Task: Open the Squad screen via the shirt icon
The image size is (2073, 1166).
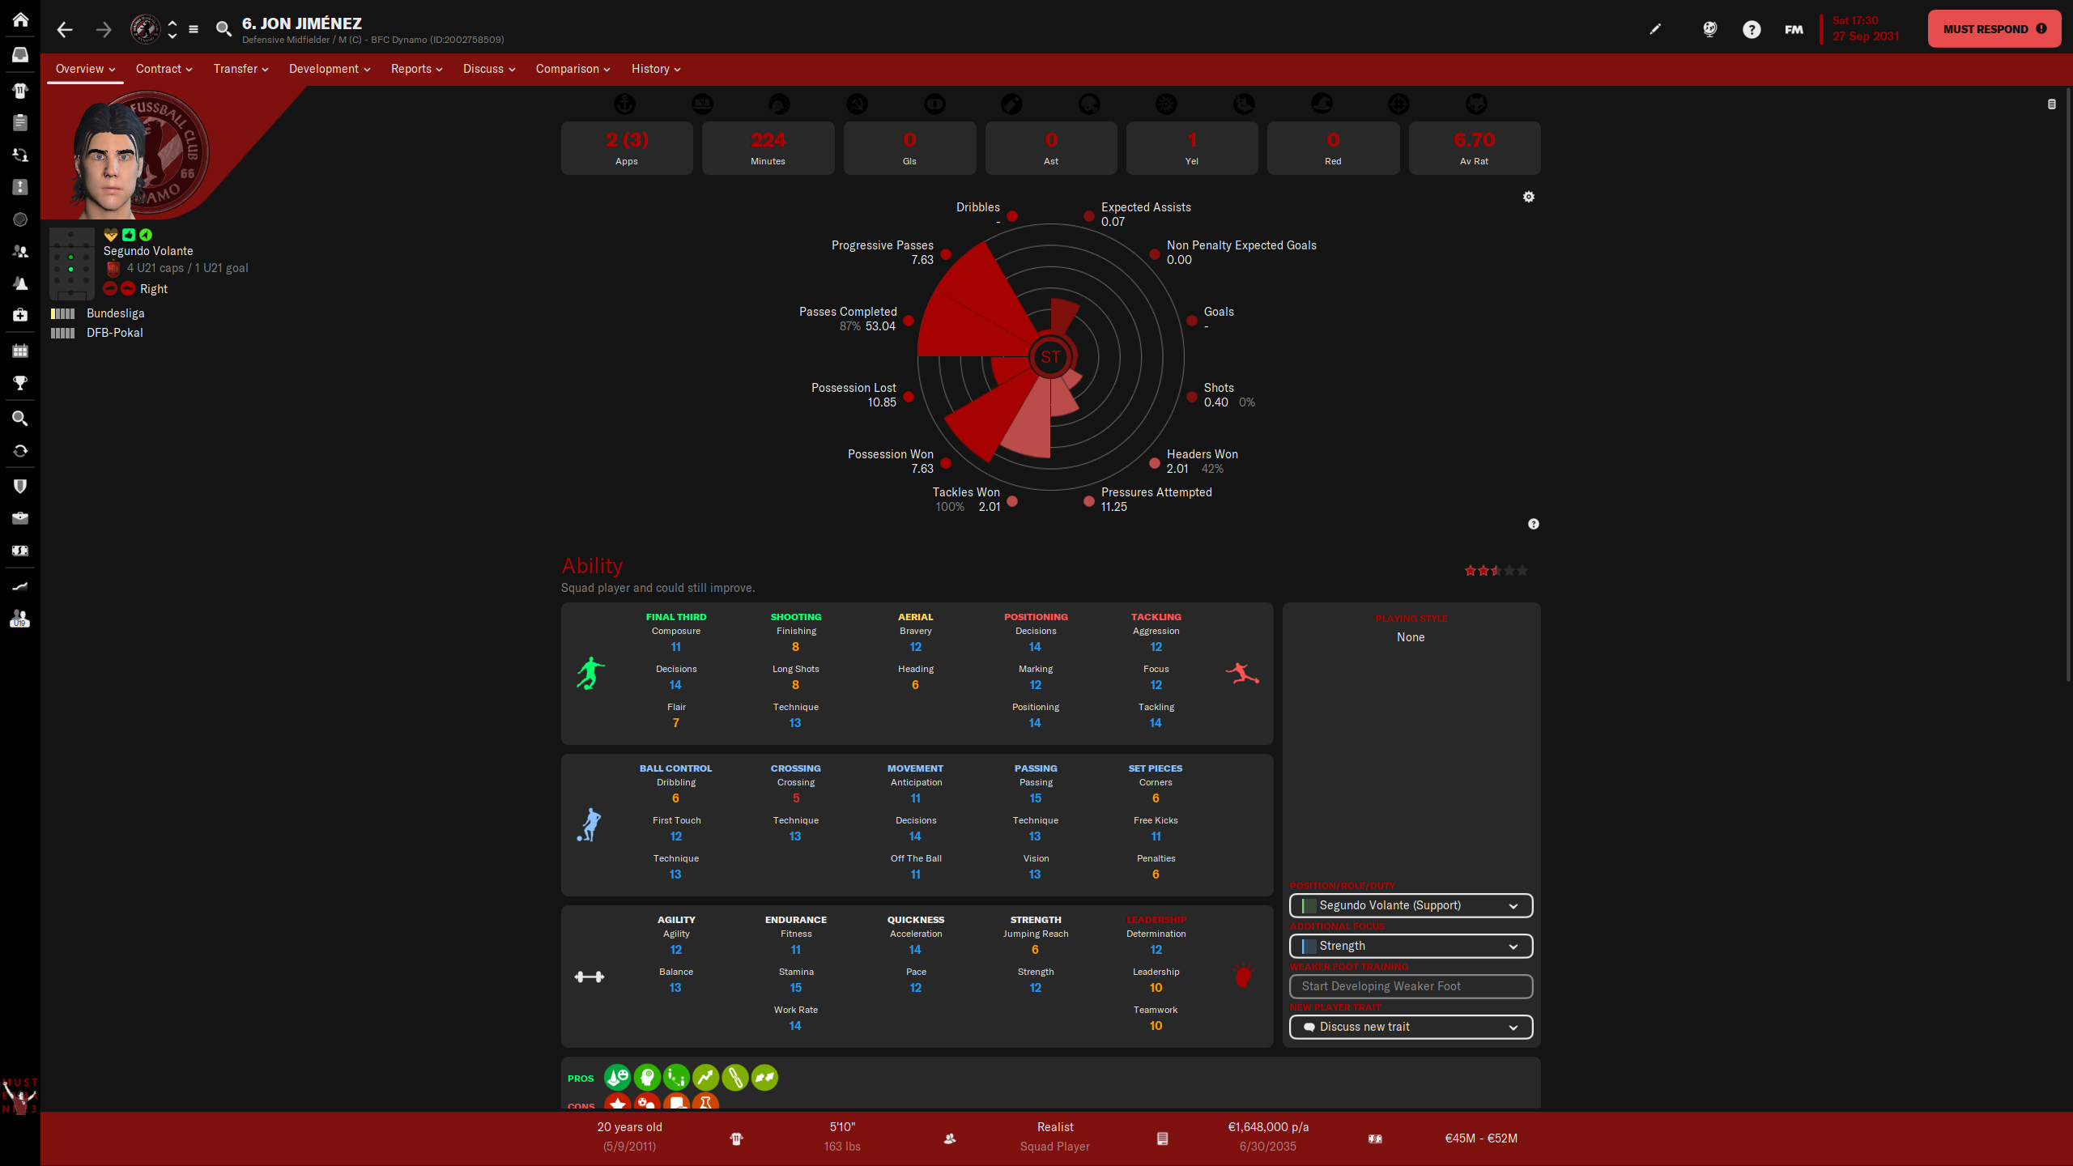Action: [20, 91]
